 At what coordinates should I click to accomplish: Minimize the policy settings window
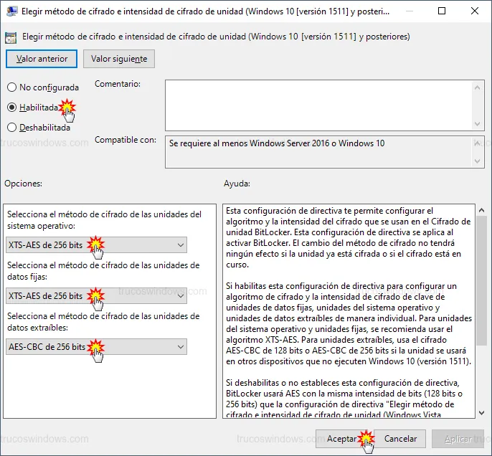point(407,11)
